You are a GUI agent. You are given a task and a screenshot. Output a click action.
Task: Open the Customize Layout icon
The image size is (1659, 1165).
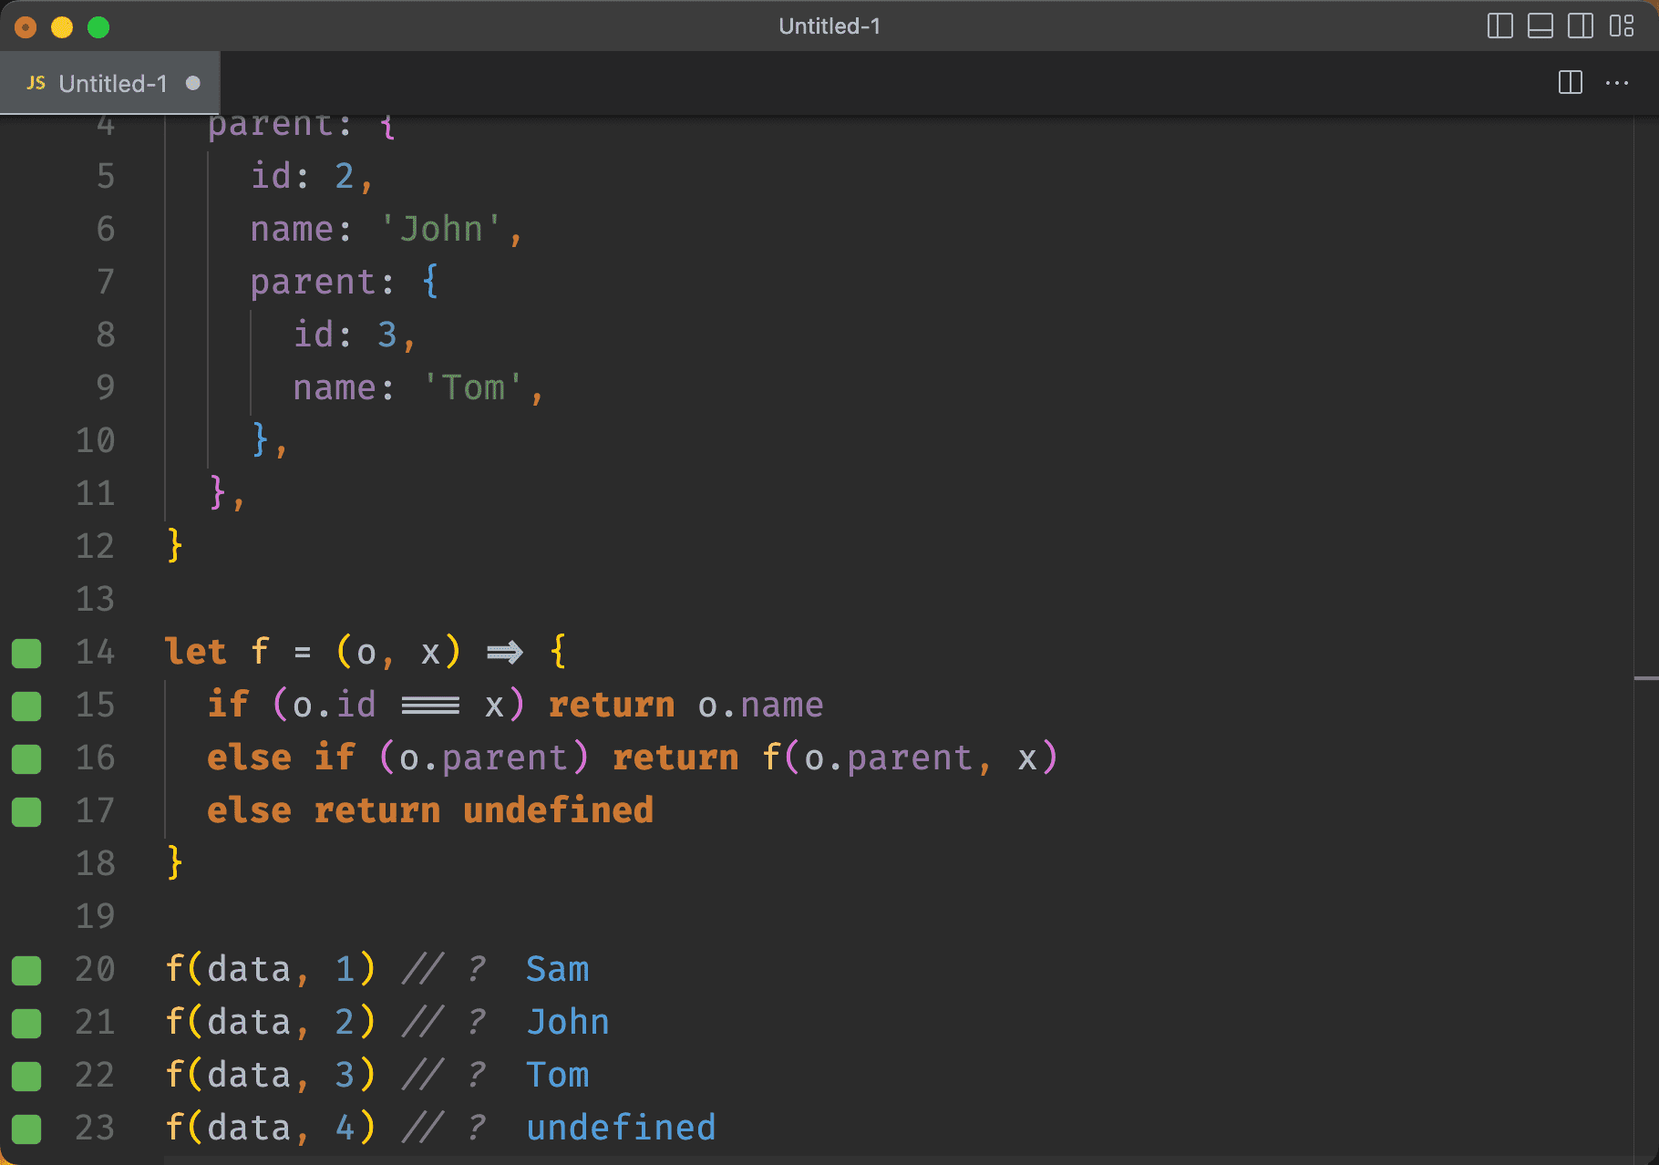[1622, 26]
